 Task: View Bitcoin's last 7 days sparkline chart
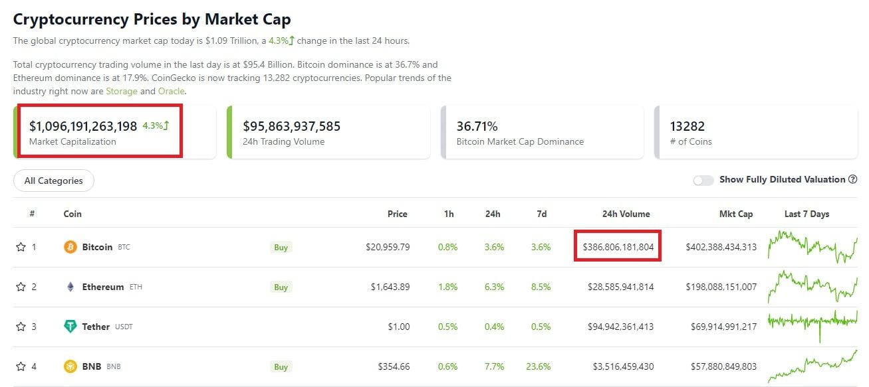(812, 247)
